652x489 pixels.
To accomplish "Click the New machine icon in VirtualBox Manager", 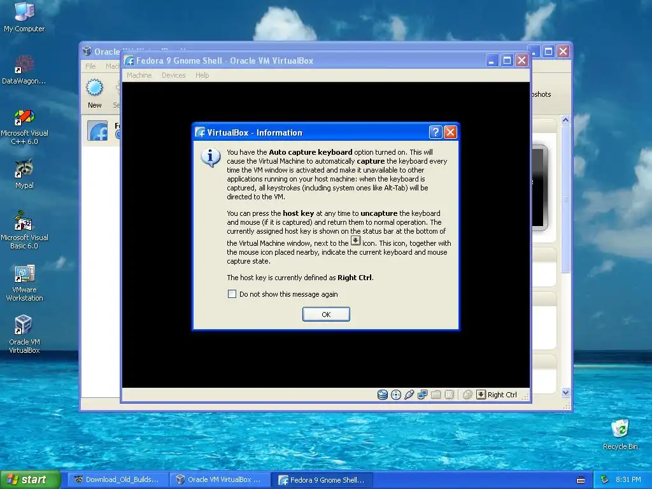I will click(x=94, y=88).
